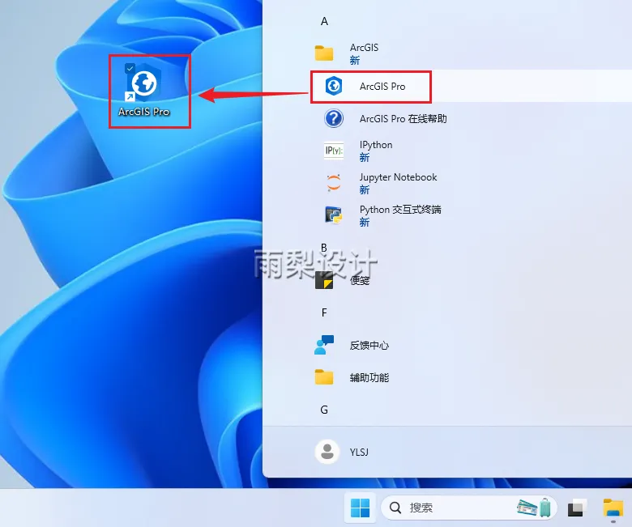Open File Explorer from the taskbar
This screenshot has height=527, width=632.
[x=613, y=508]
